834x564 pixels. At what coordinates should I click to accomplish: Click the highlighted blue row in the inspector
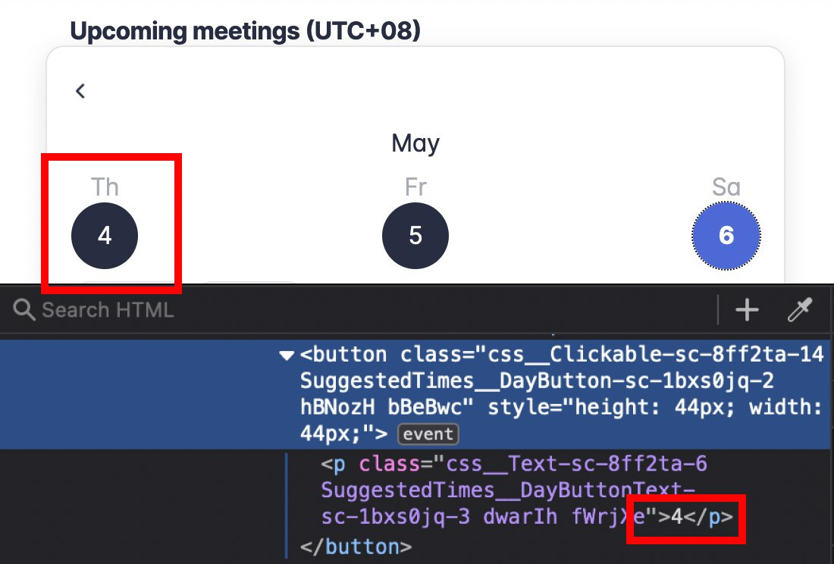point(455,394)
